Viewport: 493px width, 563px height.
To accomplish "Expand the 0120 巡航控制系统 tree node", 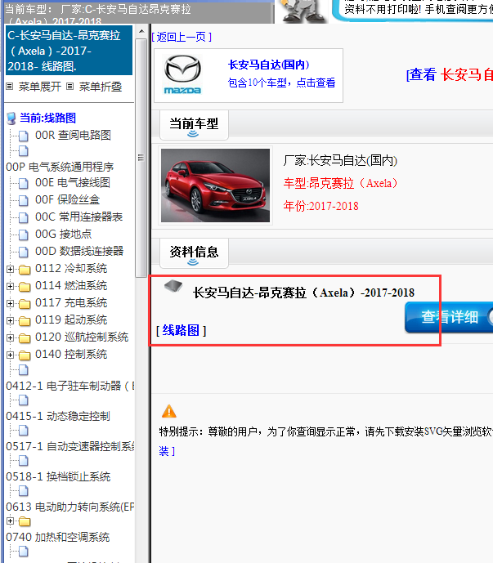I will click(10, 337).
